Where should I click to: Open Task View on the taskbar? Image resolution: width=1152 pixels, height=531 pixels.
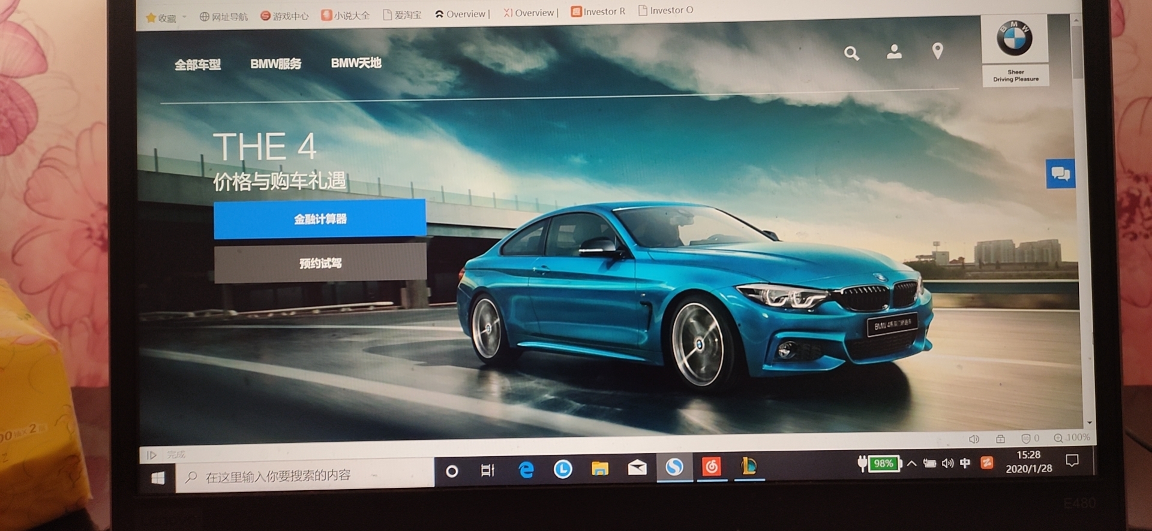(488, 470)
